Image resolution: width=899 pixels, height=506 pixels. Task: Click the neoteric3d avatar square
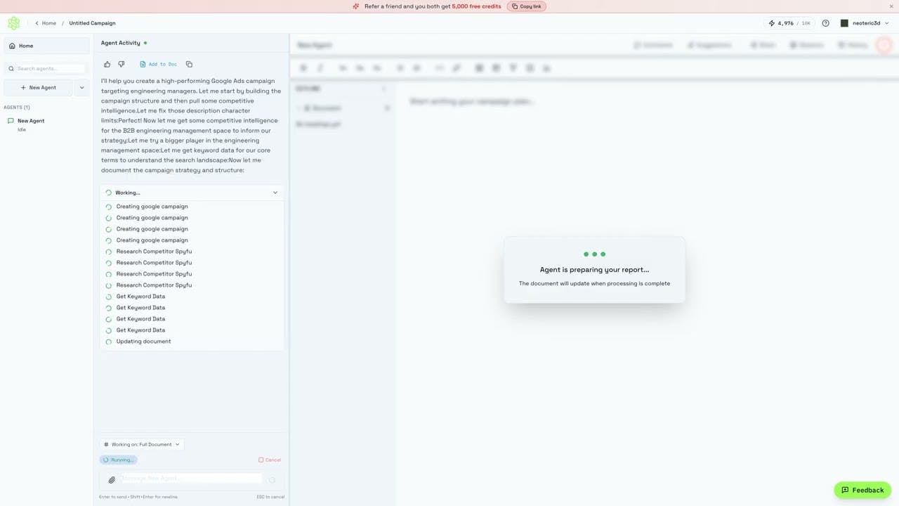pos(844,23)
